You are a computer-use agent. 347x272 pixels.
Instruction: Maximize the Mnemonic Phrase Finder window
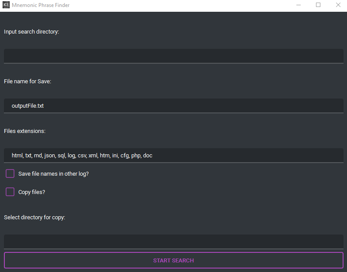[318, 5]
